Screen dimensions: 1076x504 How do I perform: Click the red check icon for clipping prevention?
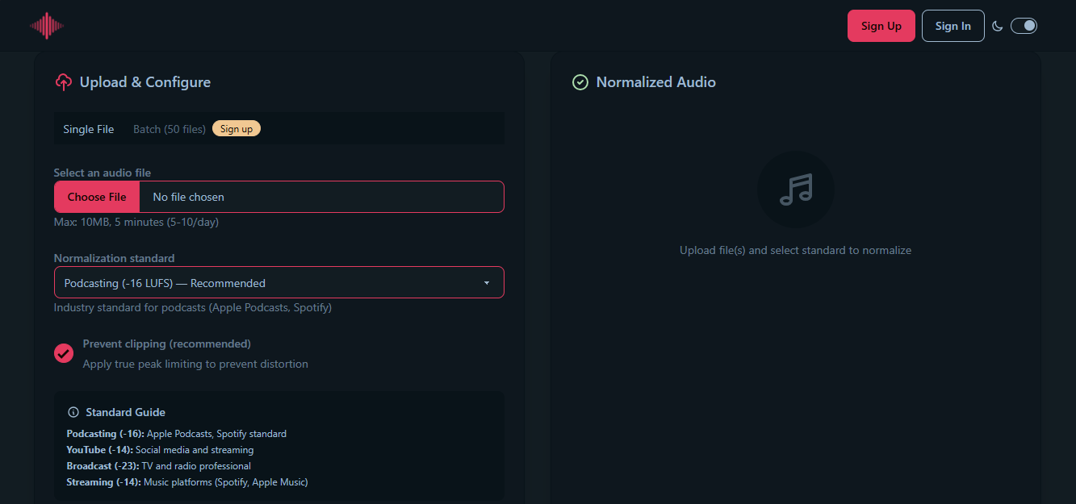coord(64,353)
